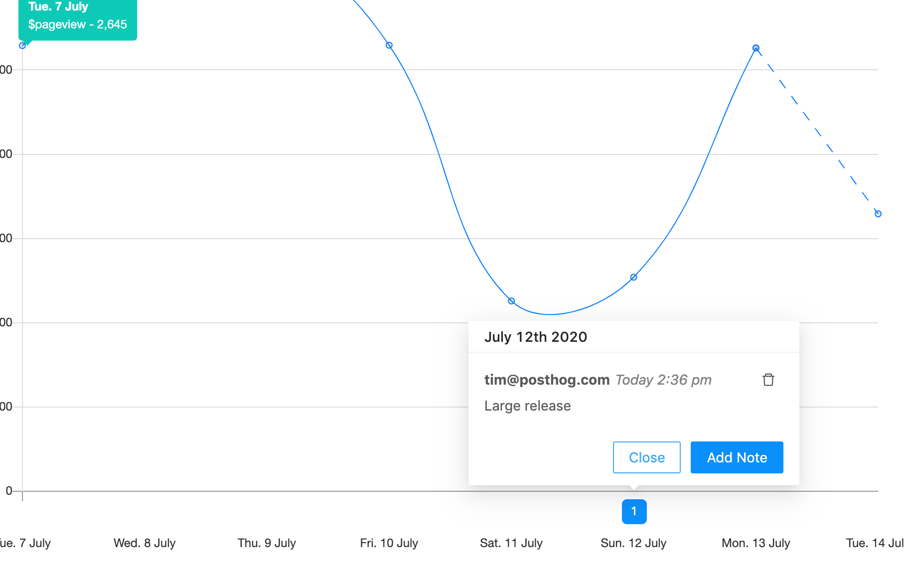This screenshot has height=572, width=904.
Task: Select the Mon. 13 July peak data point
Action: pos(756,48)
